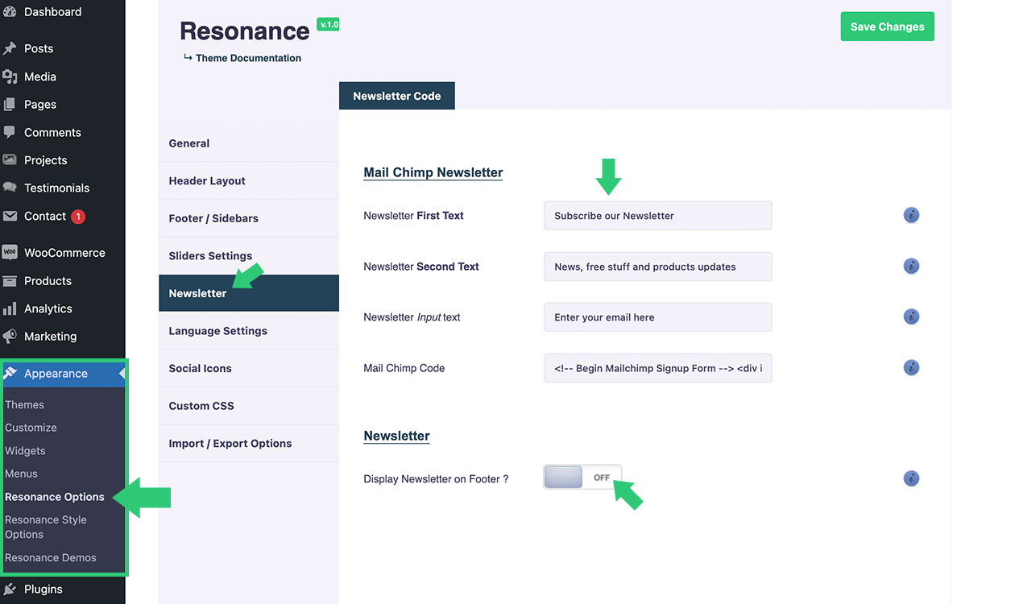This screenshot has width=1019, height=604.
Task: Click info icon beside Mail Chimp Code
Action: [911, 367]
